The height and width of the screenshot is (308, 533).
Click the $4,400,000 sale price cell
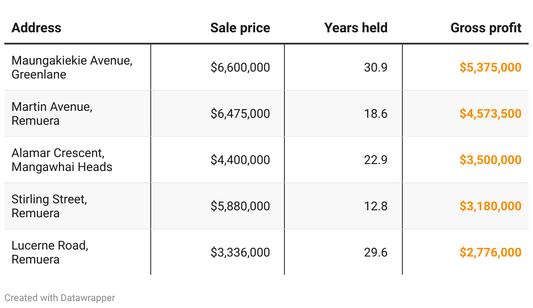click(x=240, y=160)
